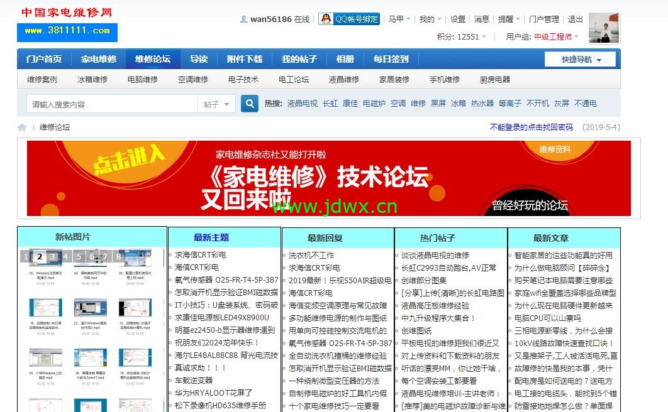Open post 车载逆变器
This screenshot has width=668, height=412.
194,380
